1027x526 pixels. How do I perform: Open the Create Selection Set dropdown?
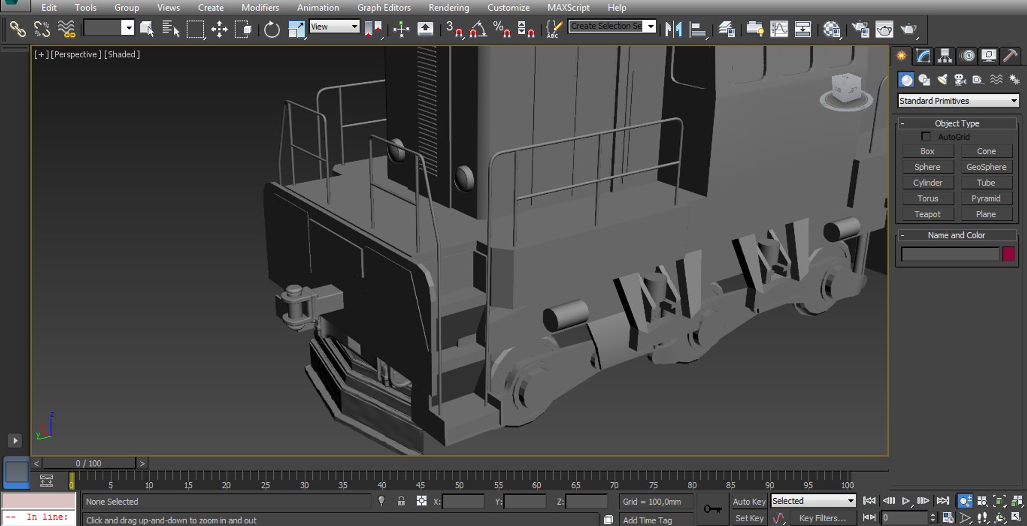612,26
